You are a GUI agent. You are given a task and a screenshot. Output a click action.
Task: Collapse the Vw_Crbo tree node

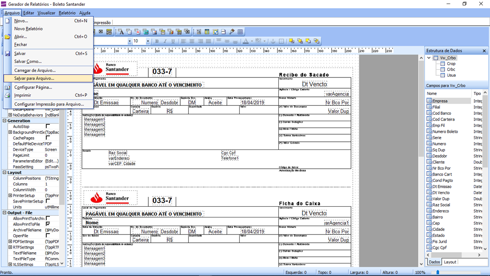pos(429,58)
